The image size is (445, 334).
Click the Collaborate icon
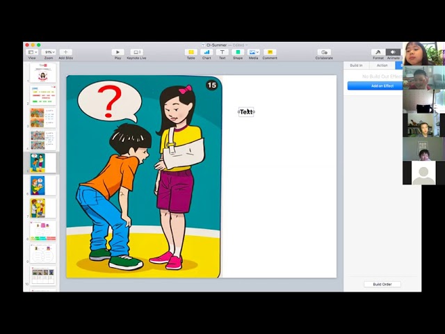coord(324,52)
